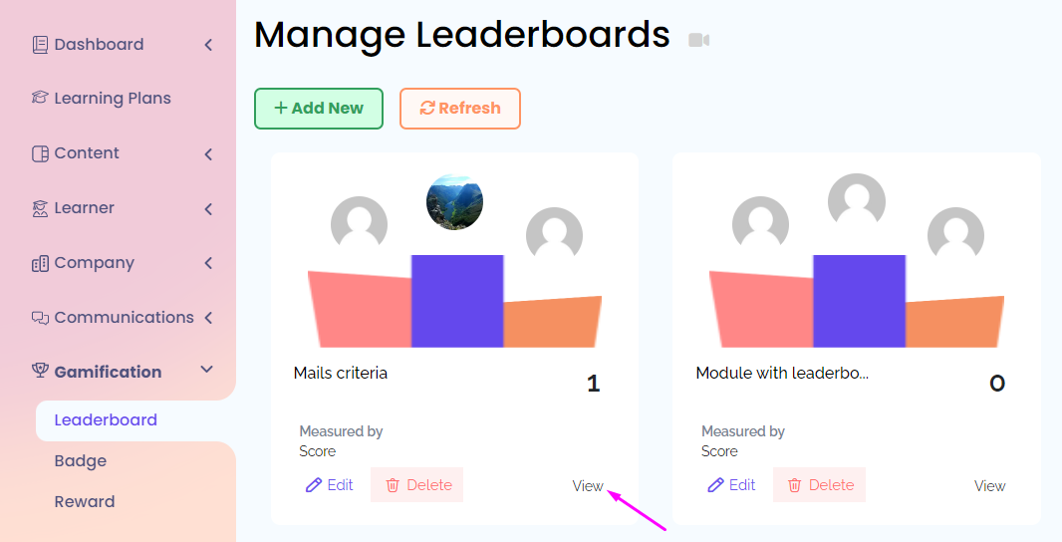Screen dimensions: 1062x542
Task: Expand the Dashboard menu chevron
Action: (x=208, y=45)
